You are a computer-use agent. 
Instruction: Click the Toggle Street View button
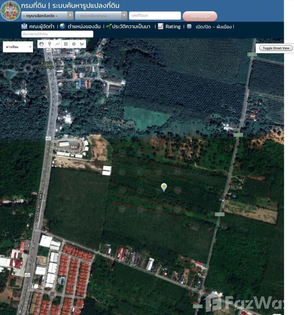point(276,48)
